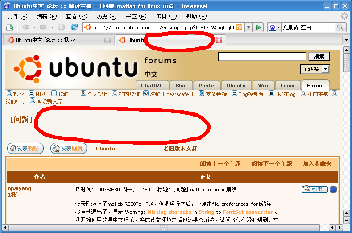Open 友情链接 links page
This screenshot has width=352, height=233.
coord(213,94)
